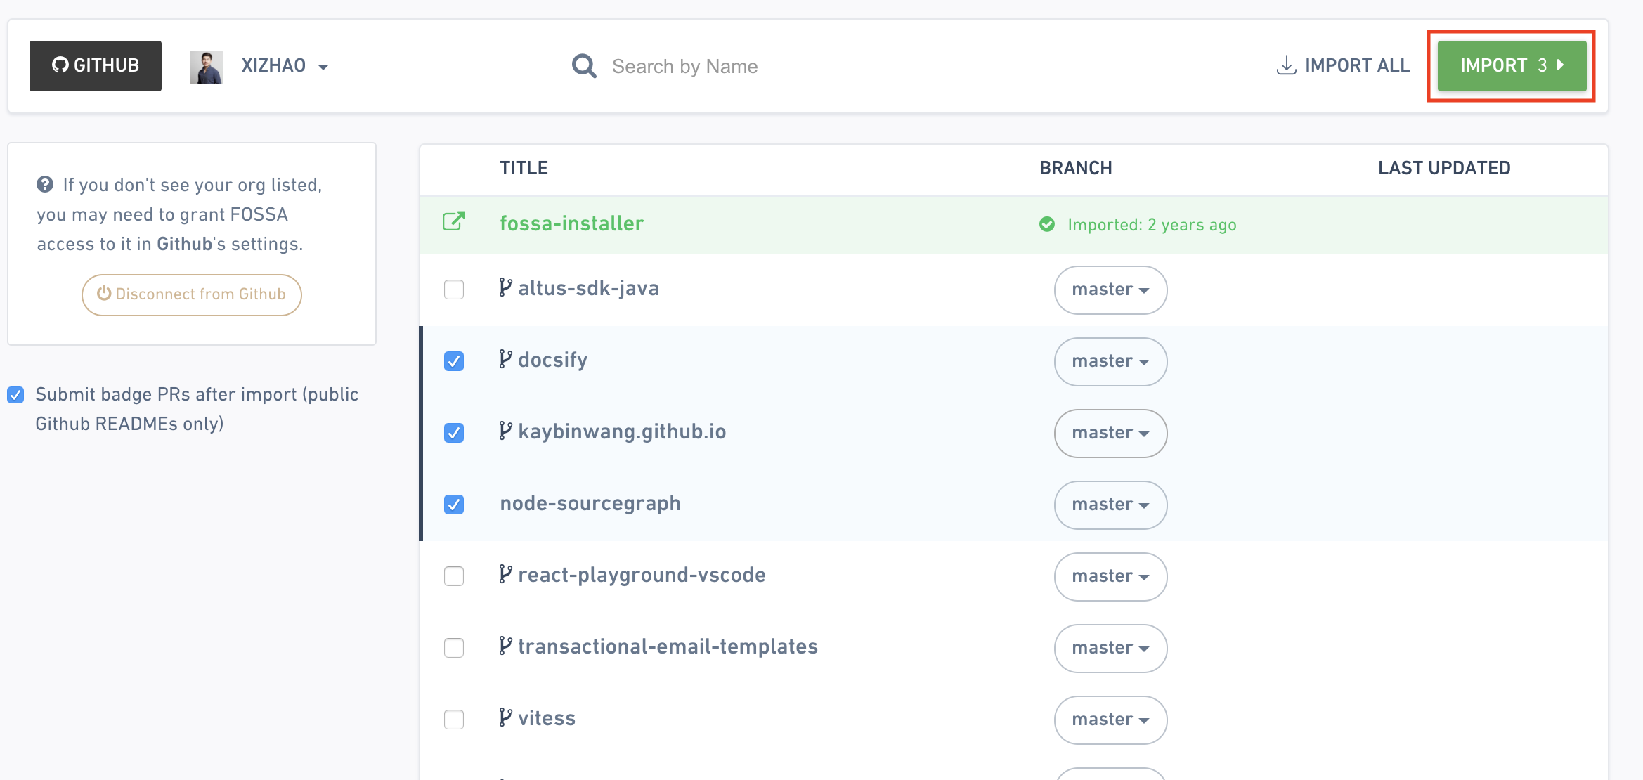Click fork icon beside docsify

pos(505,359)
